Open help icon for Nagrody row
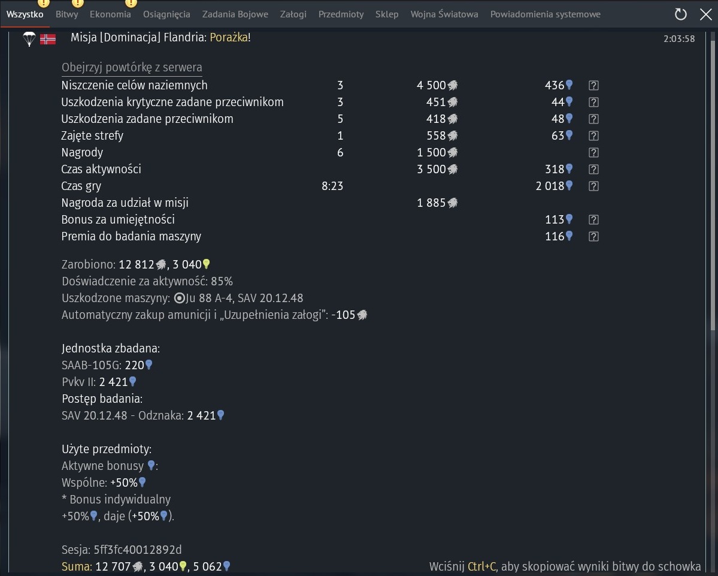This screenshot has height=576, width=718. pos(593,153)
